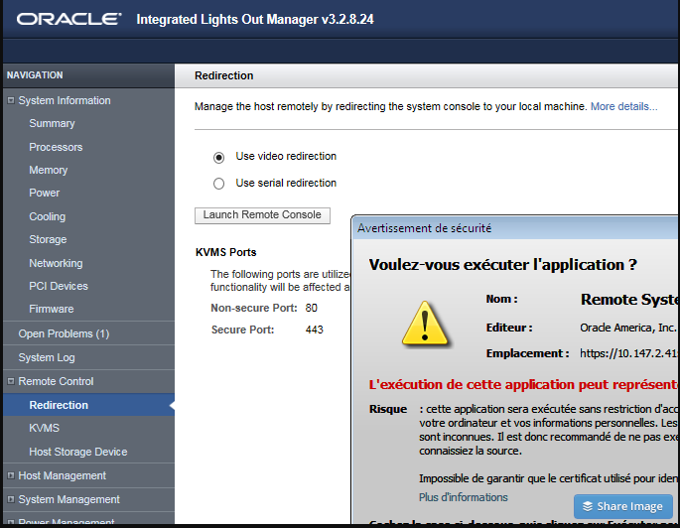Click the KVMS Ports heading

pyautogui.click(x=226, y=252)
